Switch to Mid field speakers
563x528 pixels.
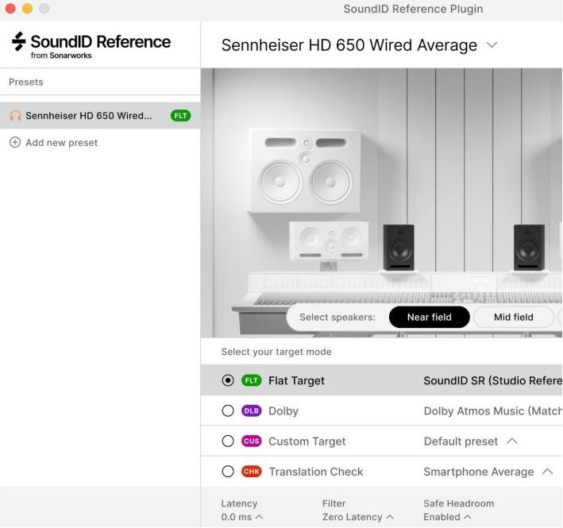coord(513,318)
